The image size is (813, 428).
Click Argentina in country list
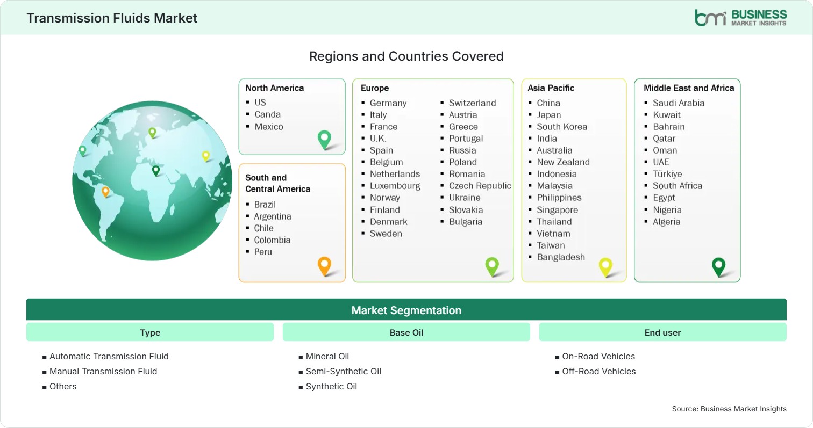[x=273, y=216]
